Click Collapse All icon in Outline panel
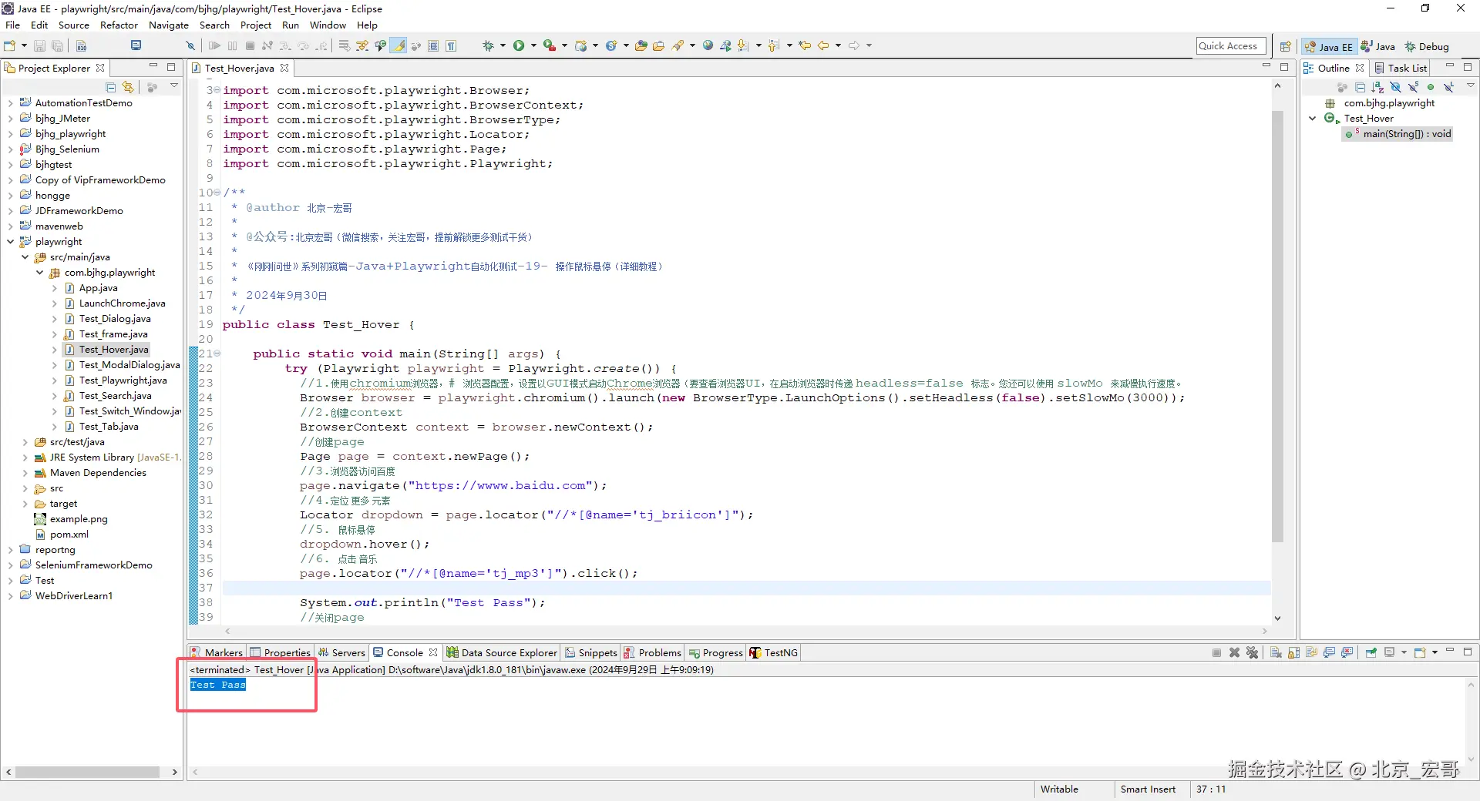 point(1360,87)
